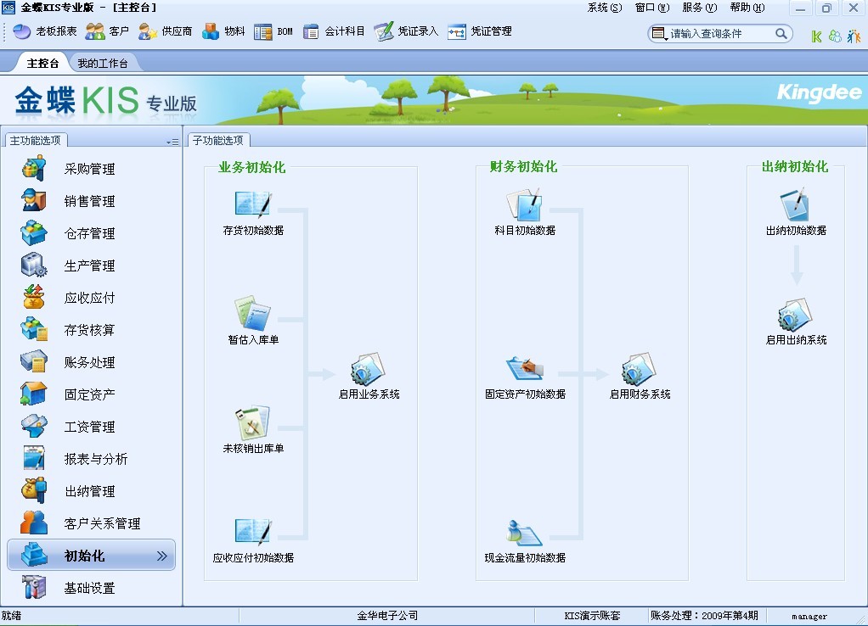Select the 存货核算 module icon

click(x=34, y=330)
